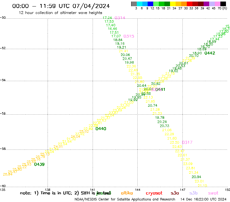The width and height of the screenshot is (230, 202).
Task: Click the 'altika' satellite legend label
Action: (x=127, y=193)
